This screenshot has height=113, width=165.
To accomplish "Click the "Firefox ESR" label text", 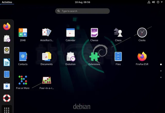I will [142, 64].
